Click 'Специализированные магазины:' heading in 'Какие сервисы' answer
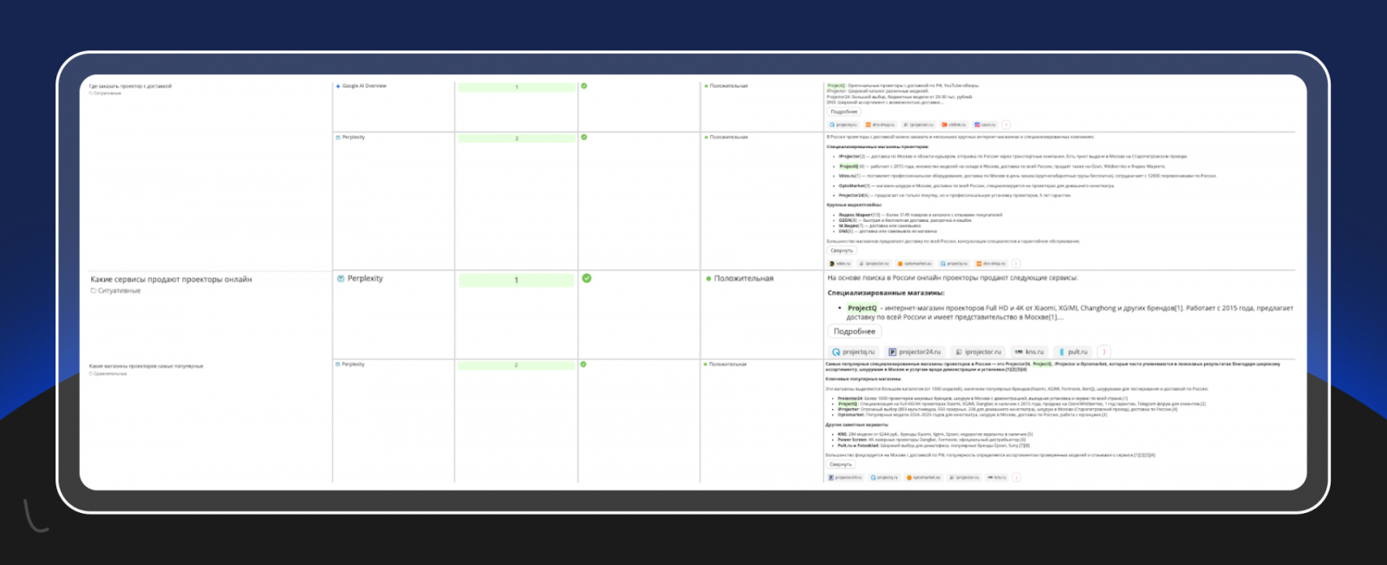 pyautogui.click(x=886, y=293)
